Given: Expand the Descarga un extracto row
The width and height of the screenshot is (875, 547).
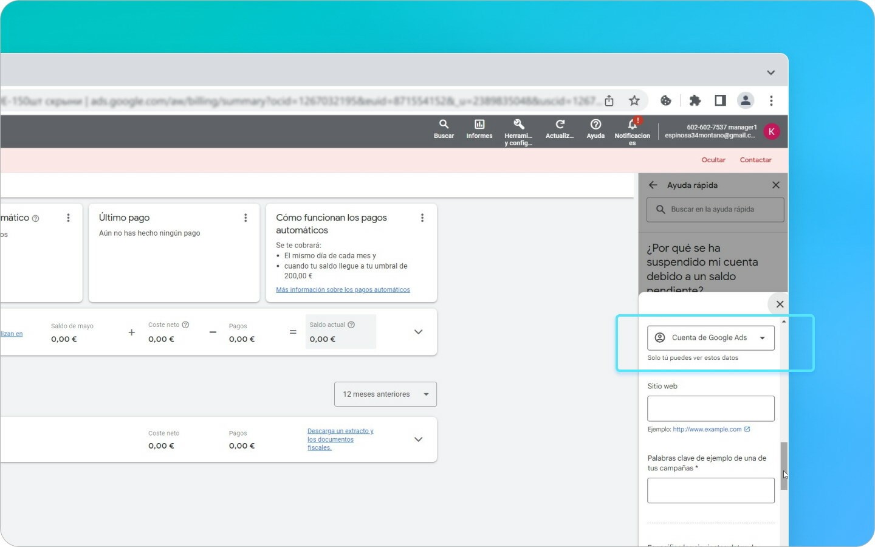Looking at the screenshot, I should click(x=418, y=439).
